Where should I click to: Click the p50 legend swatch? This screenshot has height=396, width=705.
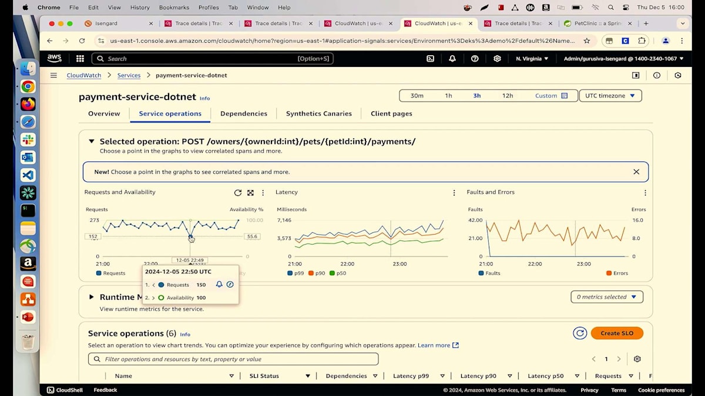click(332, 273)
